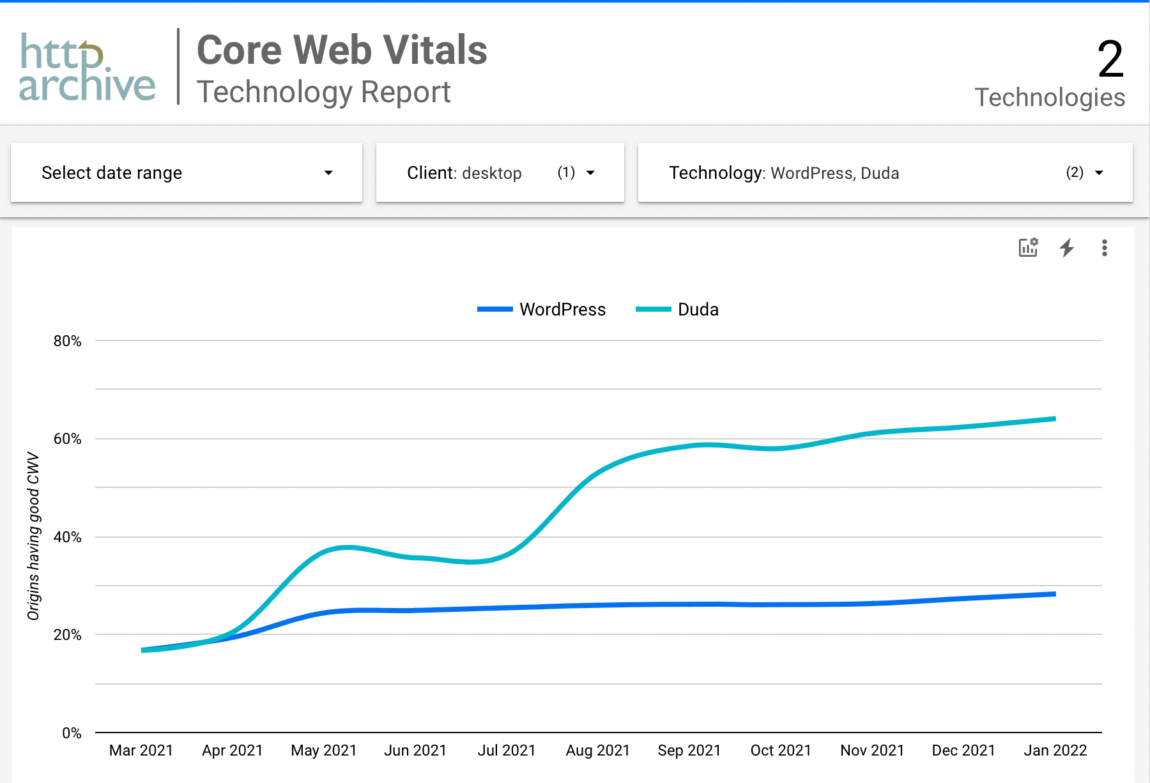Click the 0% y-axis label
Screen dimensions: 1150x783
[x=72, y=733]
